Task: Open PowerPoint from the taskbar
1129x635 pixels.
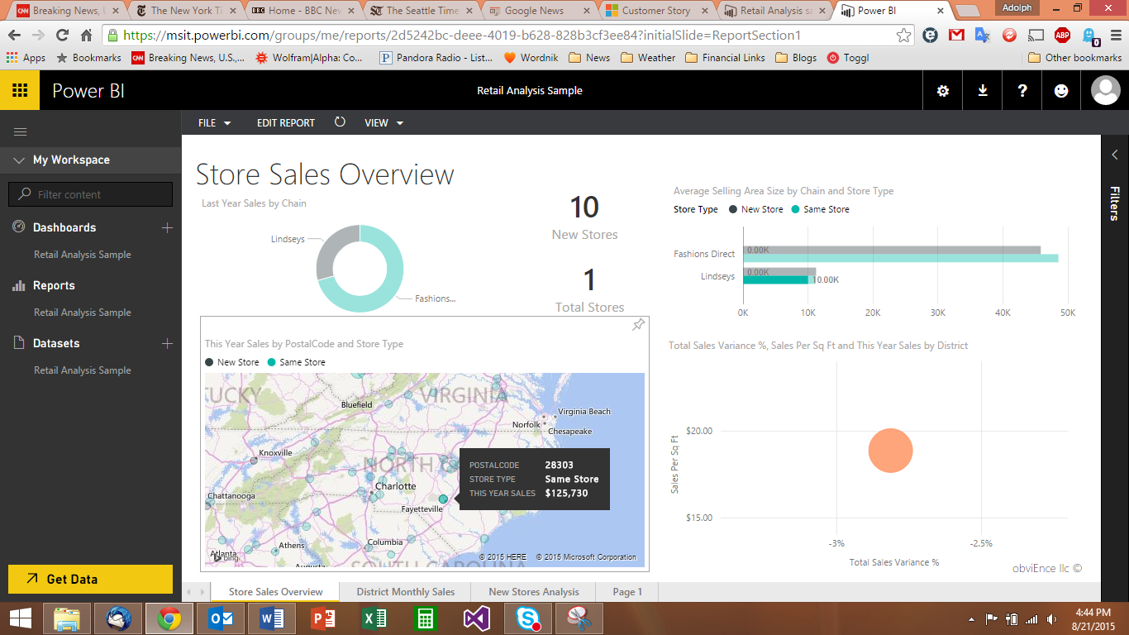Action: pos(323,618)
